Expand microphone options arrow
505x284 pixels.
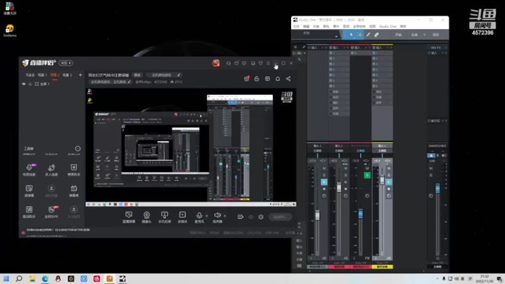[x=206, y=216]
